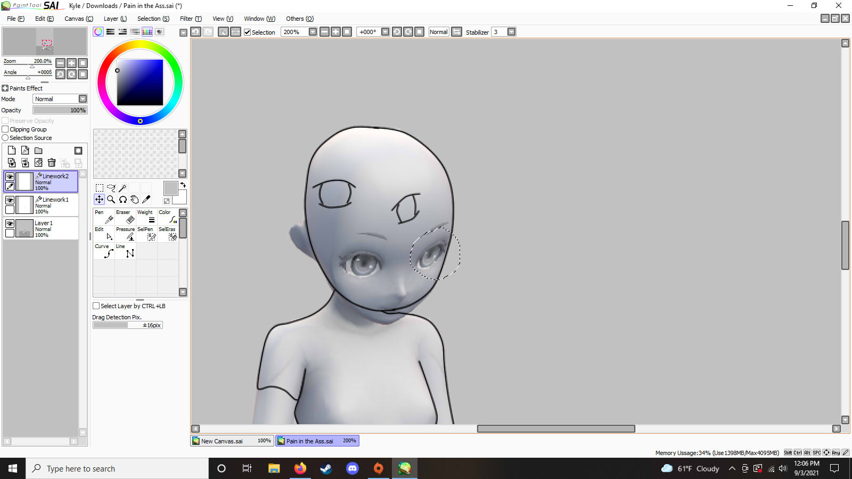The width and height of the screenshot is (852, 479).
Task: Uncheck the Selection checkbox in toolbar
Action: click(248, 32)
